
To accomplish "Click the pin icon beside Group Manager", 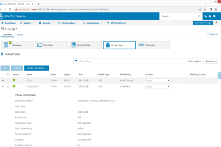I will (216, 23).
